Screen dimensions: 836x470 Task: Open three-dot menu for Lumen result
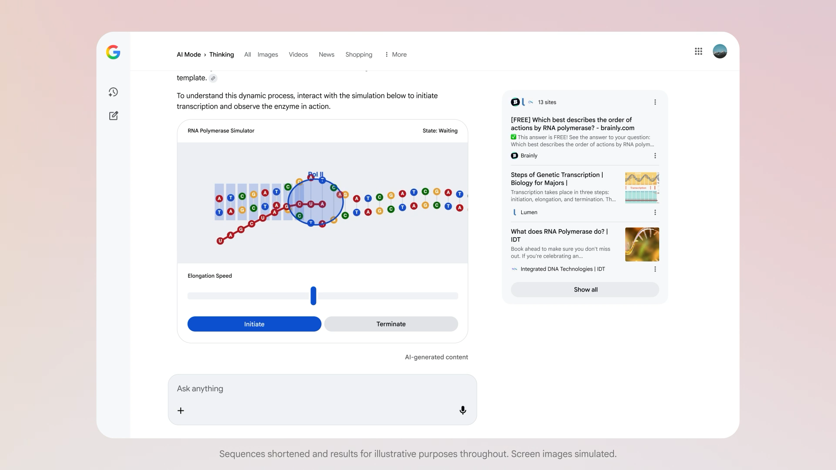click(x=655, y=212)
